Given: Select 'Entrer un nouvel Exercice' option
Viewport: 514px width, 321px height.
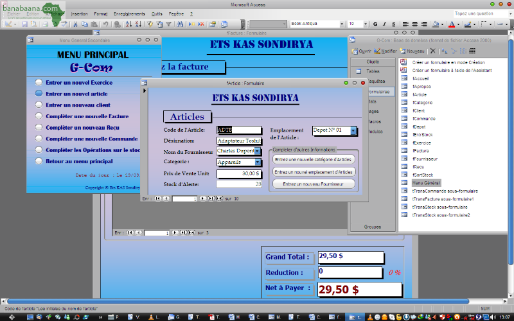Looking at the screenshot, I should tap(79, 83).
